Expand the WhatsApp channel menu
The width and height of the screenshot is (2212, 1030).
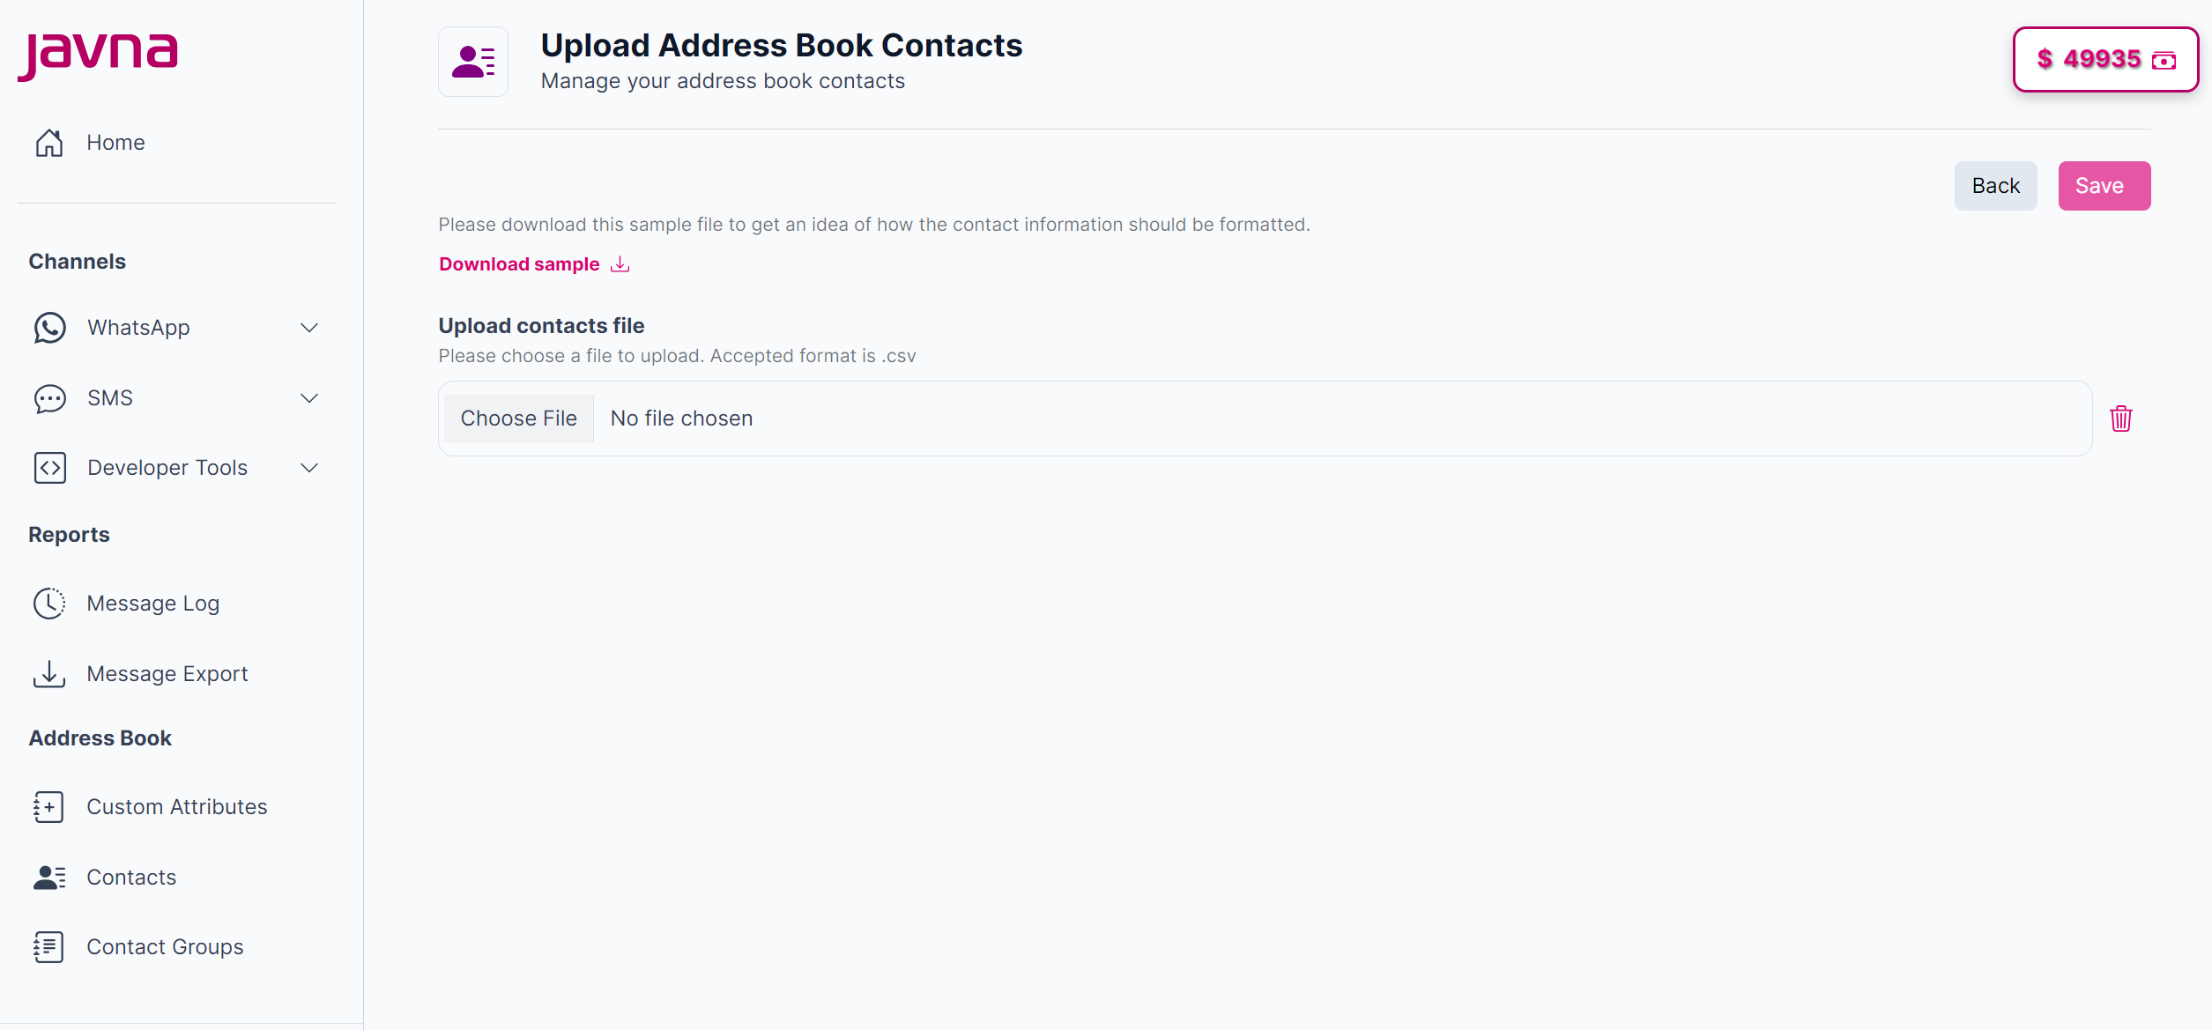pos(308,327)
